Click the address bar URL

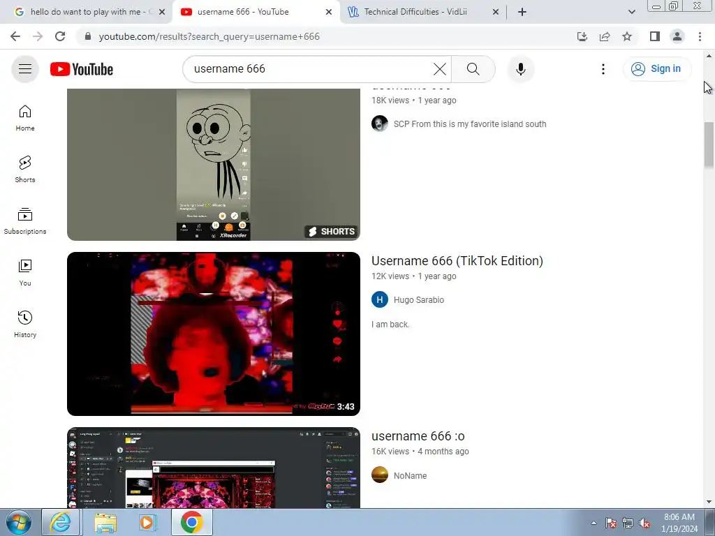coord(209,36)
